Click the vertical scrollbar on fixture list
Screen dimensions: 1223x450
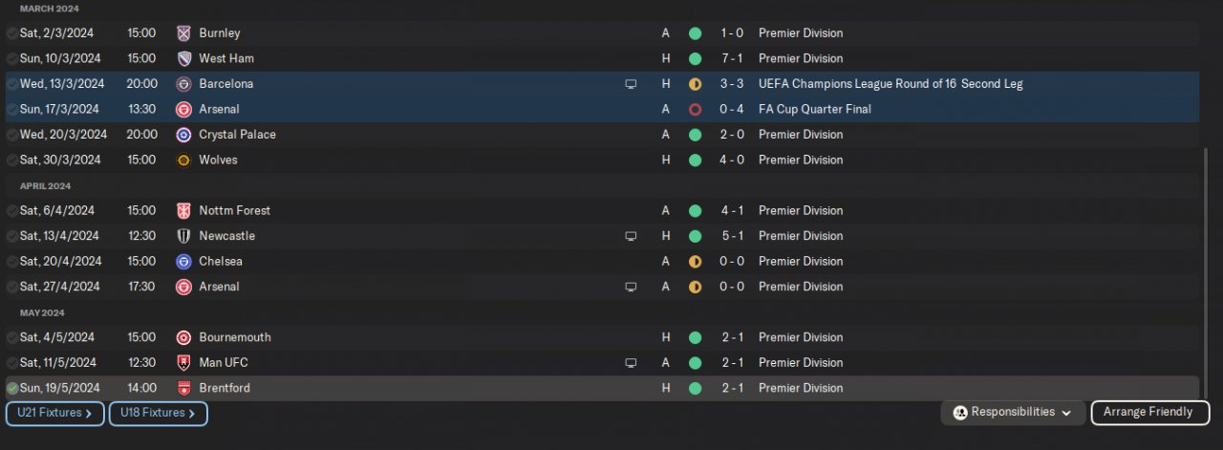[1206, 268]
